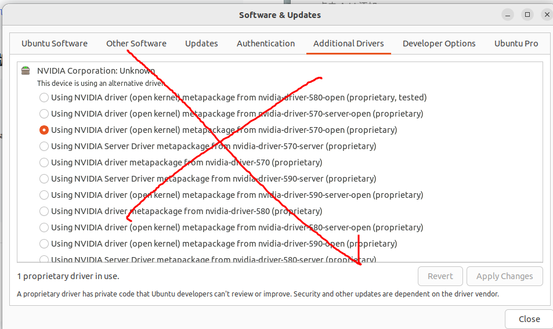Open the Other Software tab

(136, 44)
